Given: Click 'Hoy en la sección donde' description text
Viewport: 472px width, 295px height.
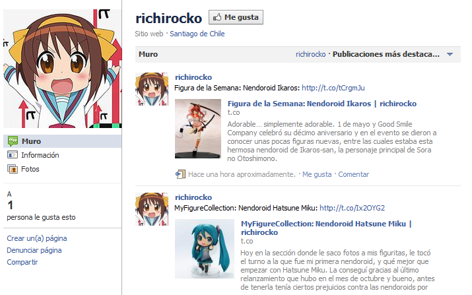Looking at the screenshot, I should 337,270.
